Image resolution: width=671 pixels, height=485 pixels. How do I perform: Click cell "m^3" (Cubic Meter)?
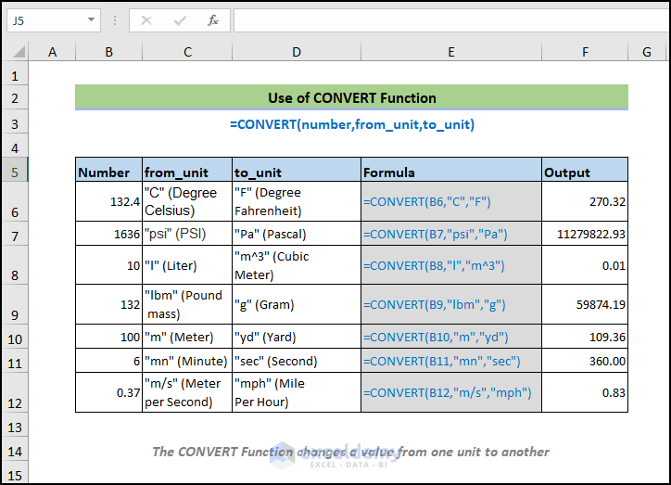click(x=297, y=265)
